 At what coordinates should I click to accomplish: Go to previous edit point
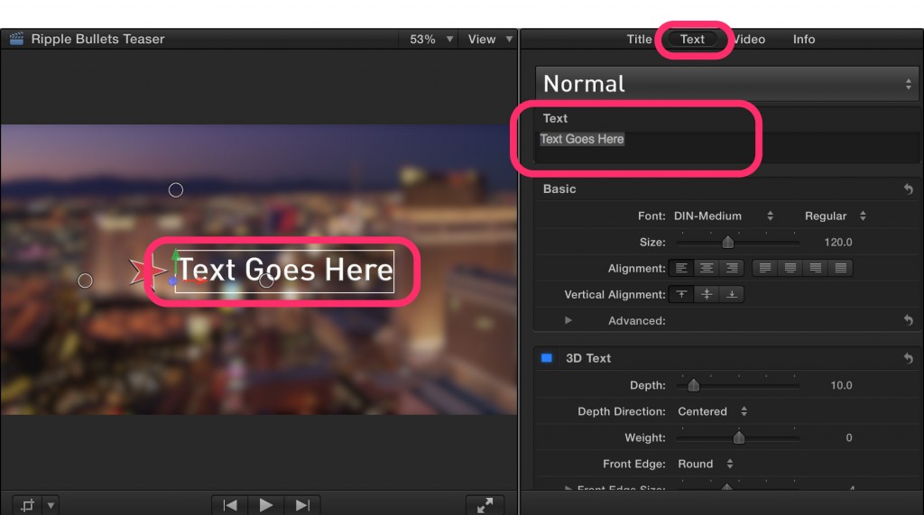[230, 505]
